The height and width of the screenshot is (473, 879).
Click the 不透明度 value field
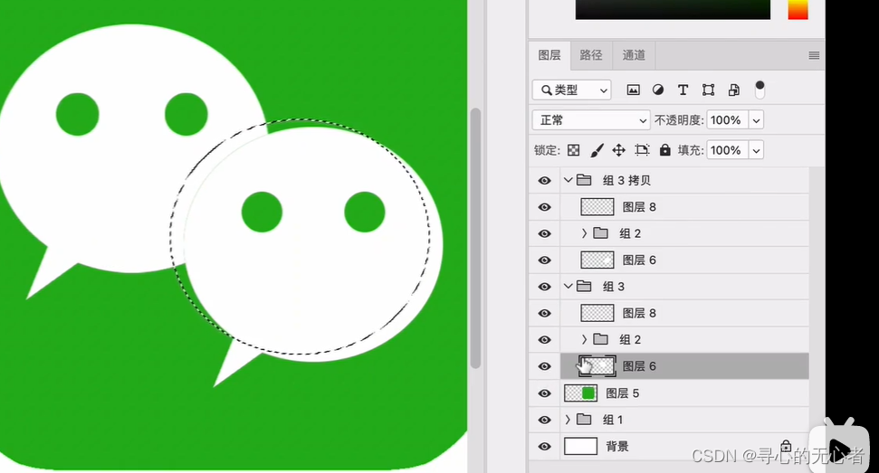click(727, 120)
